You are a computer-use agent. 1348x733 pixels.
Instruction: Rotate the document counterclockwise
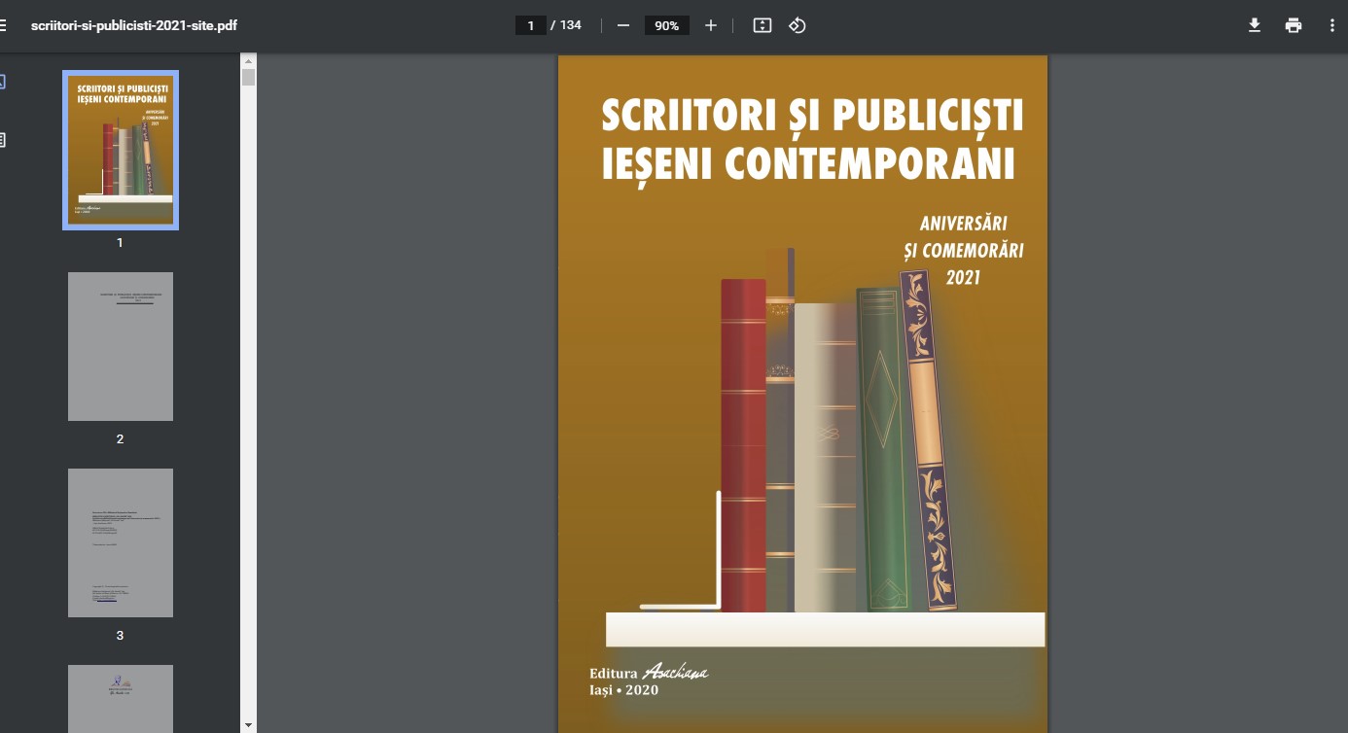tap(798, 26)
